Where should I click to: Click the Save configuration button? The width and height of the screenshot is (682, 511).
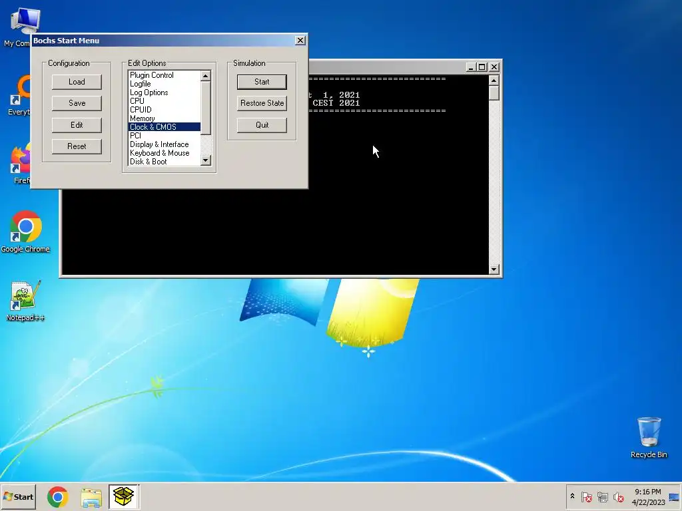[77, 103]
